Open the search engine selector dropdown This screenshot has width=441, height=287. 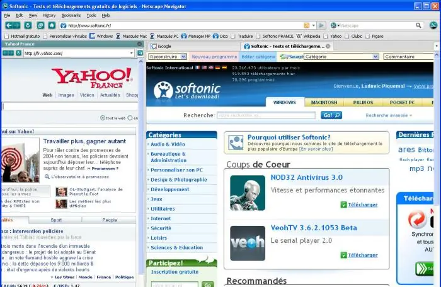335,26
